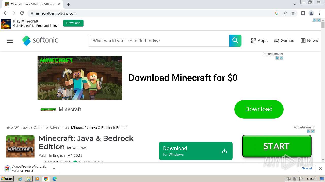325x182 pixels.
Task: Launch Internet Explorer from the taskbar
Action: coord(20,179)
